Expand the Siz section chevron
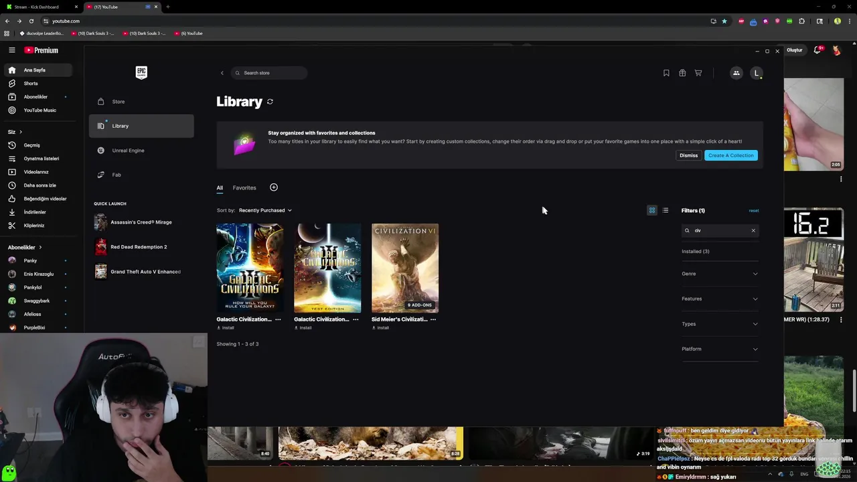 tap(20, 132)
